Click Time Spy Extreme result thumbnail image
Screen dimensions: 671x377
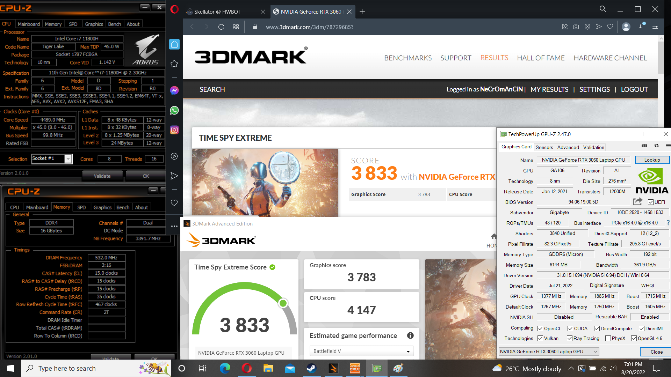(x=265, y=183)
